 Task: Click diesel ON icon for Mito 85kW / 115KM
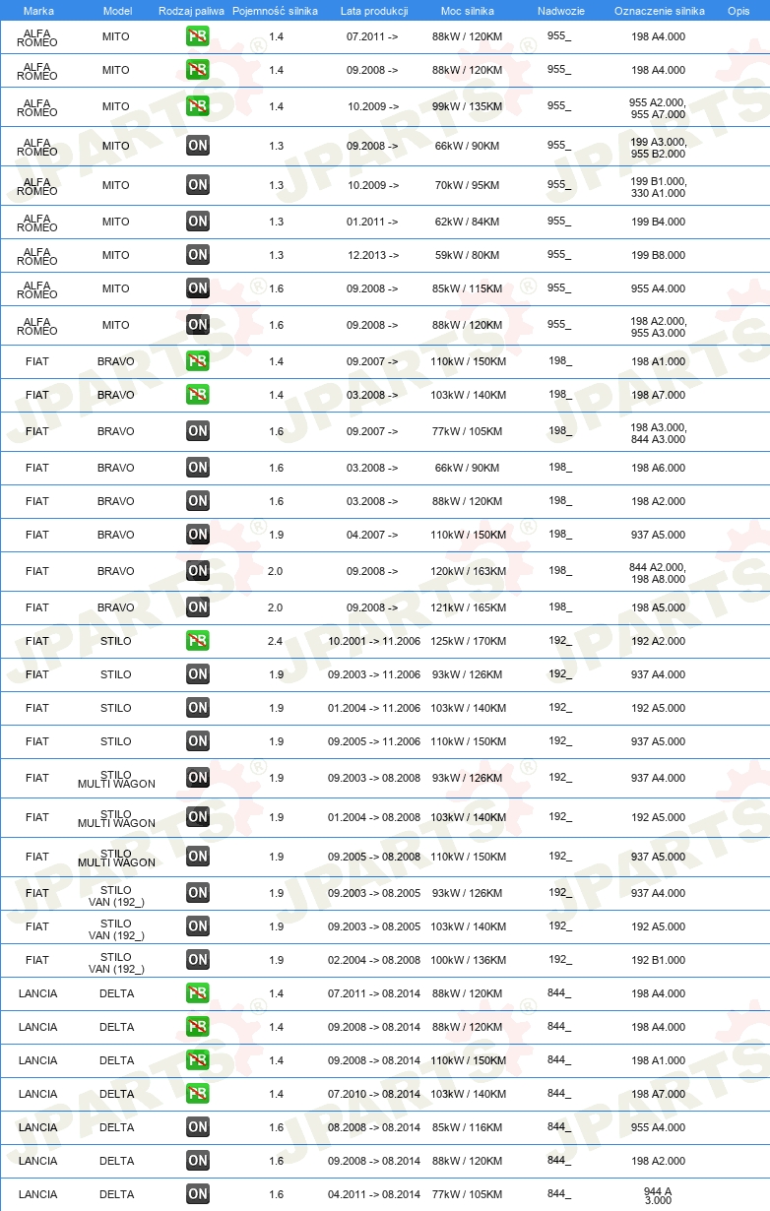click(198, 288)
